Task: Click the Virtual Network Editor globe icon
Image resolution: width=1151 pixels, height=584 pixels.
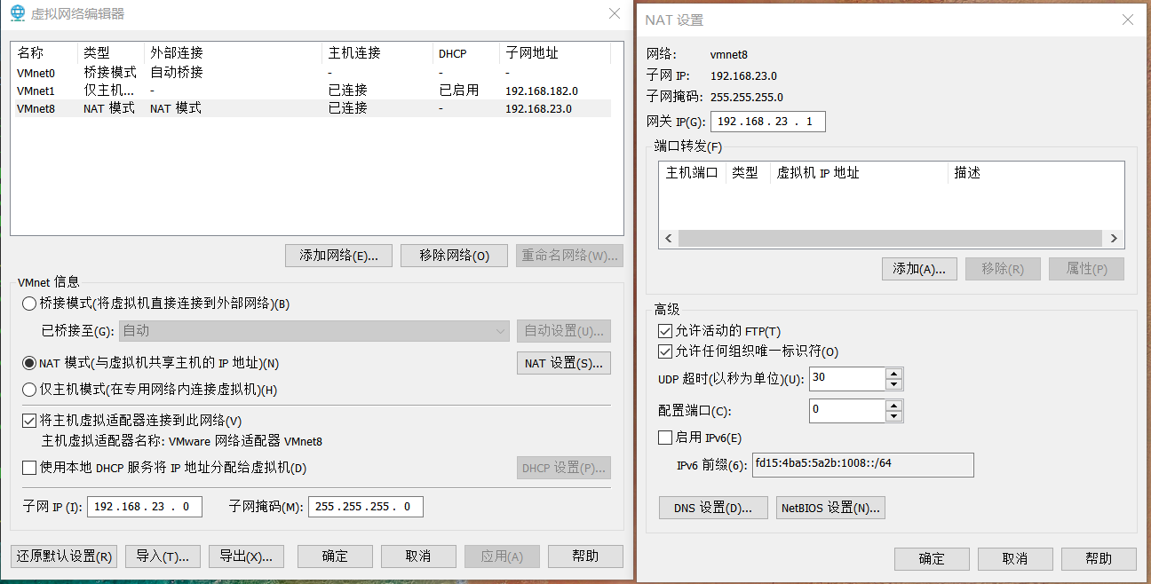Action: pos(17,13)
